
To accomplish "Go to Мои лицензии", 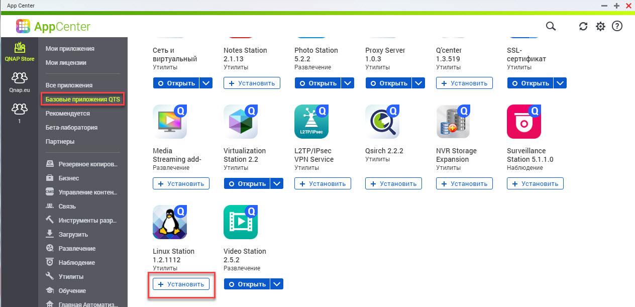I will 66,63.
